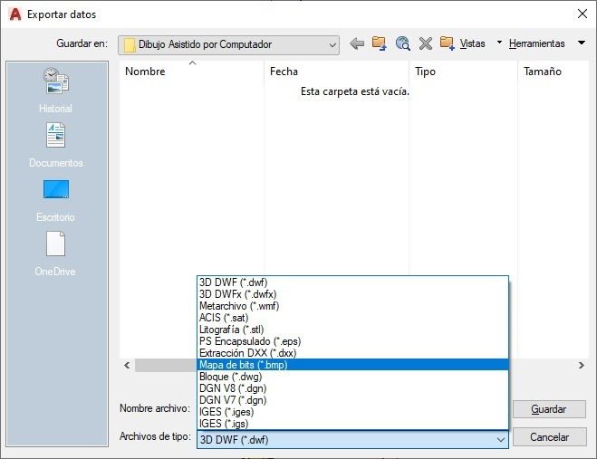This screenshot has height=459, width=597.
Task: Open the OneDrive location
Action: click(x=55, y=253)
